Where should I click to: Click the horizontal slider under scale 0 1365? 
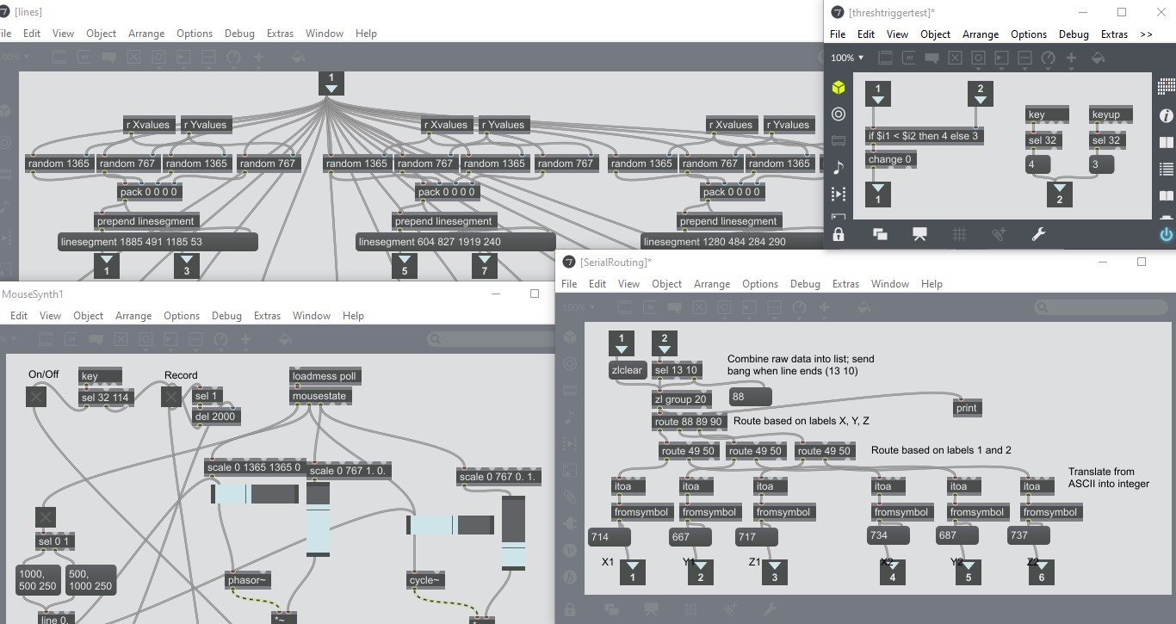[255, 494]
